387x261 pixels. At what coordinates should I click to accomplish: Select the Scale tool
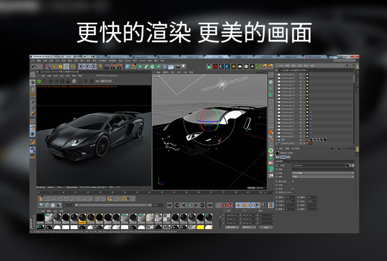[x=60, y=67]
